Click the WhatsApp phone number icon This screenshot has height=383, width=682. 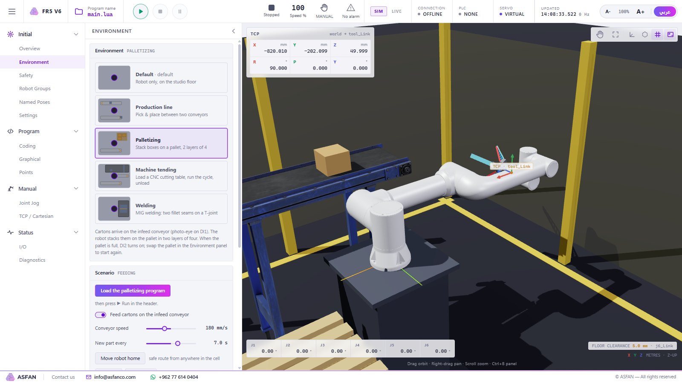click(x=153, y=377)
